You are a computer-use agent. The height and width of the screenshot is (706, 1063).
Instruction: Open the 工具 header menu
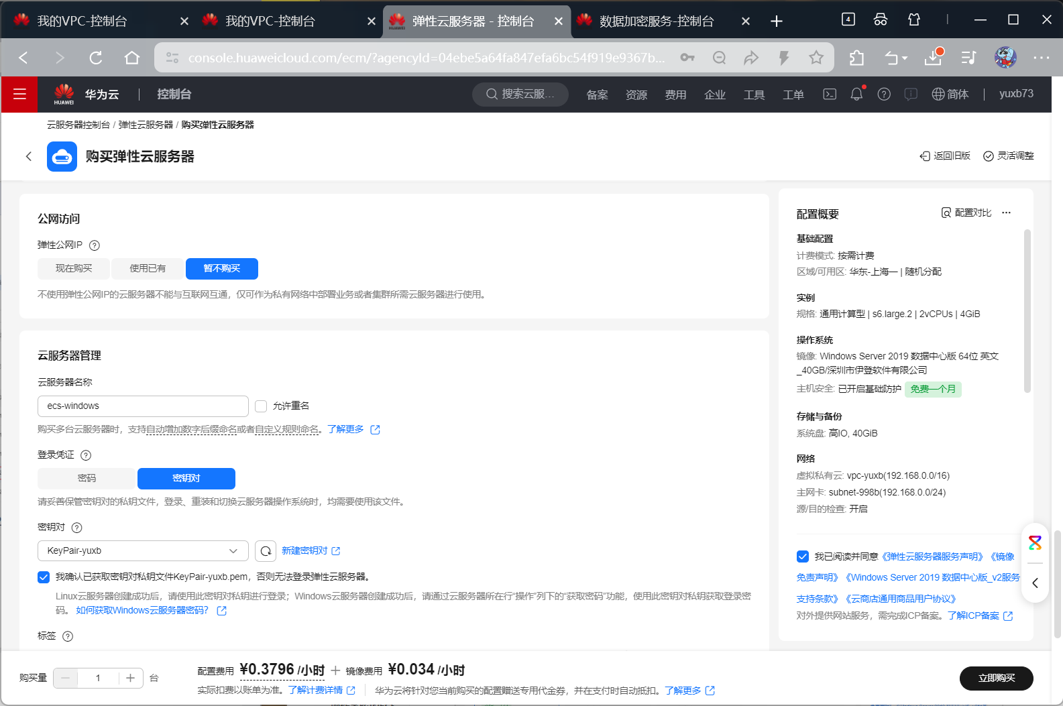click(x=754, y=95)
